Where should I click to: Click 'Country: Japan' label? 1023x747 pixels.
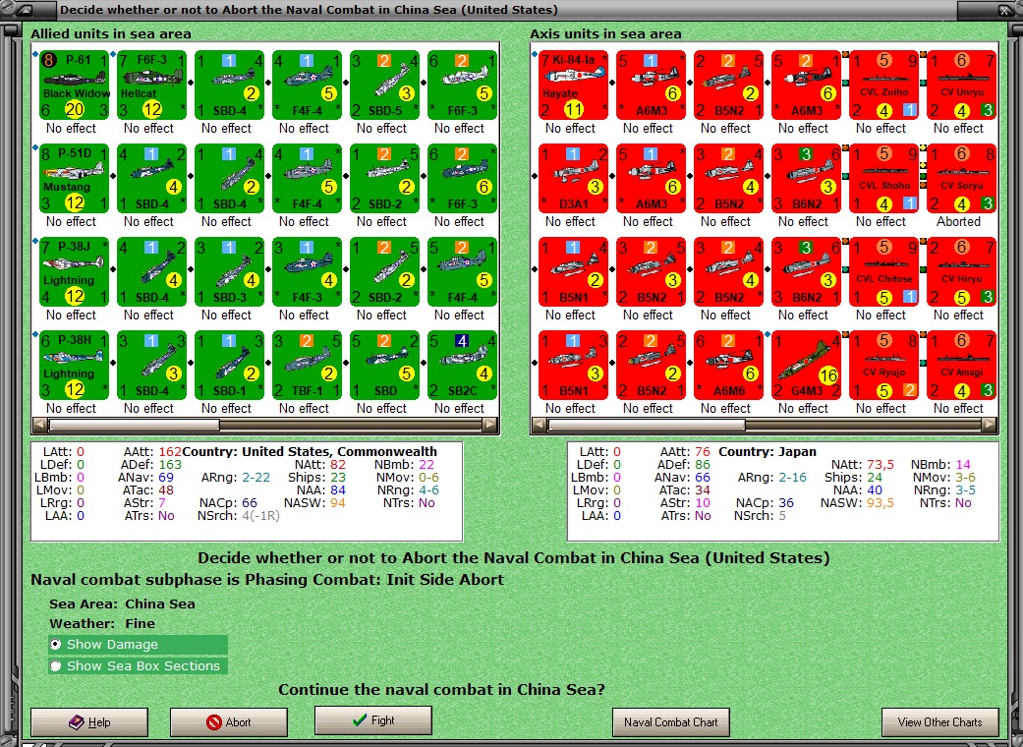[x=767, y=451]
